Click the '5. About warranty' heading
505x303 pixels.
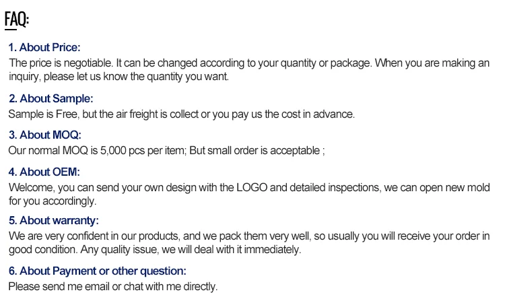tap(54, 220)
